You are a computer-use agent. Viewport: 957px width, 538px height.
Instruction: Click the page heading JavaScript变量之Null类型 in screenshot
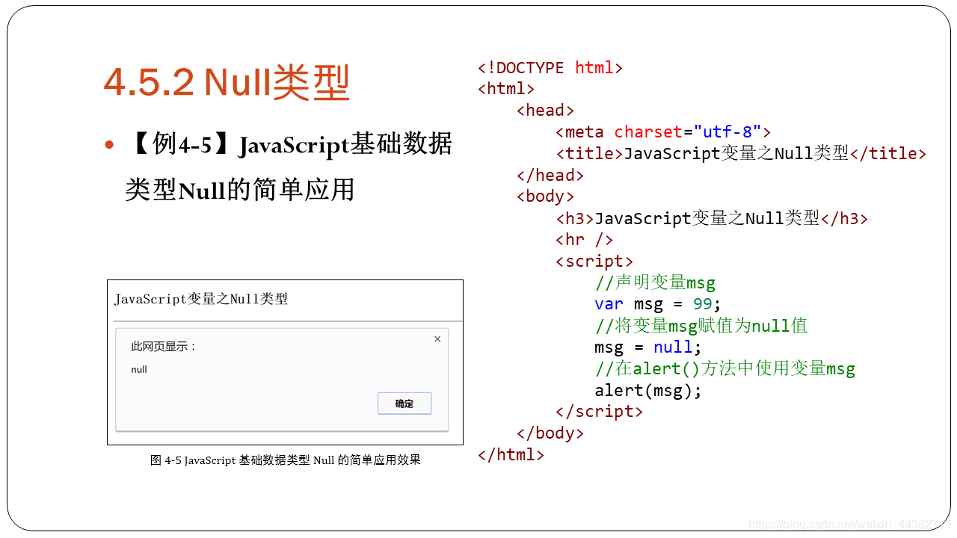coord(201,300)
